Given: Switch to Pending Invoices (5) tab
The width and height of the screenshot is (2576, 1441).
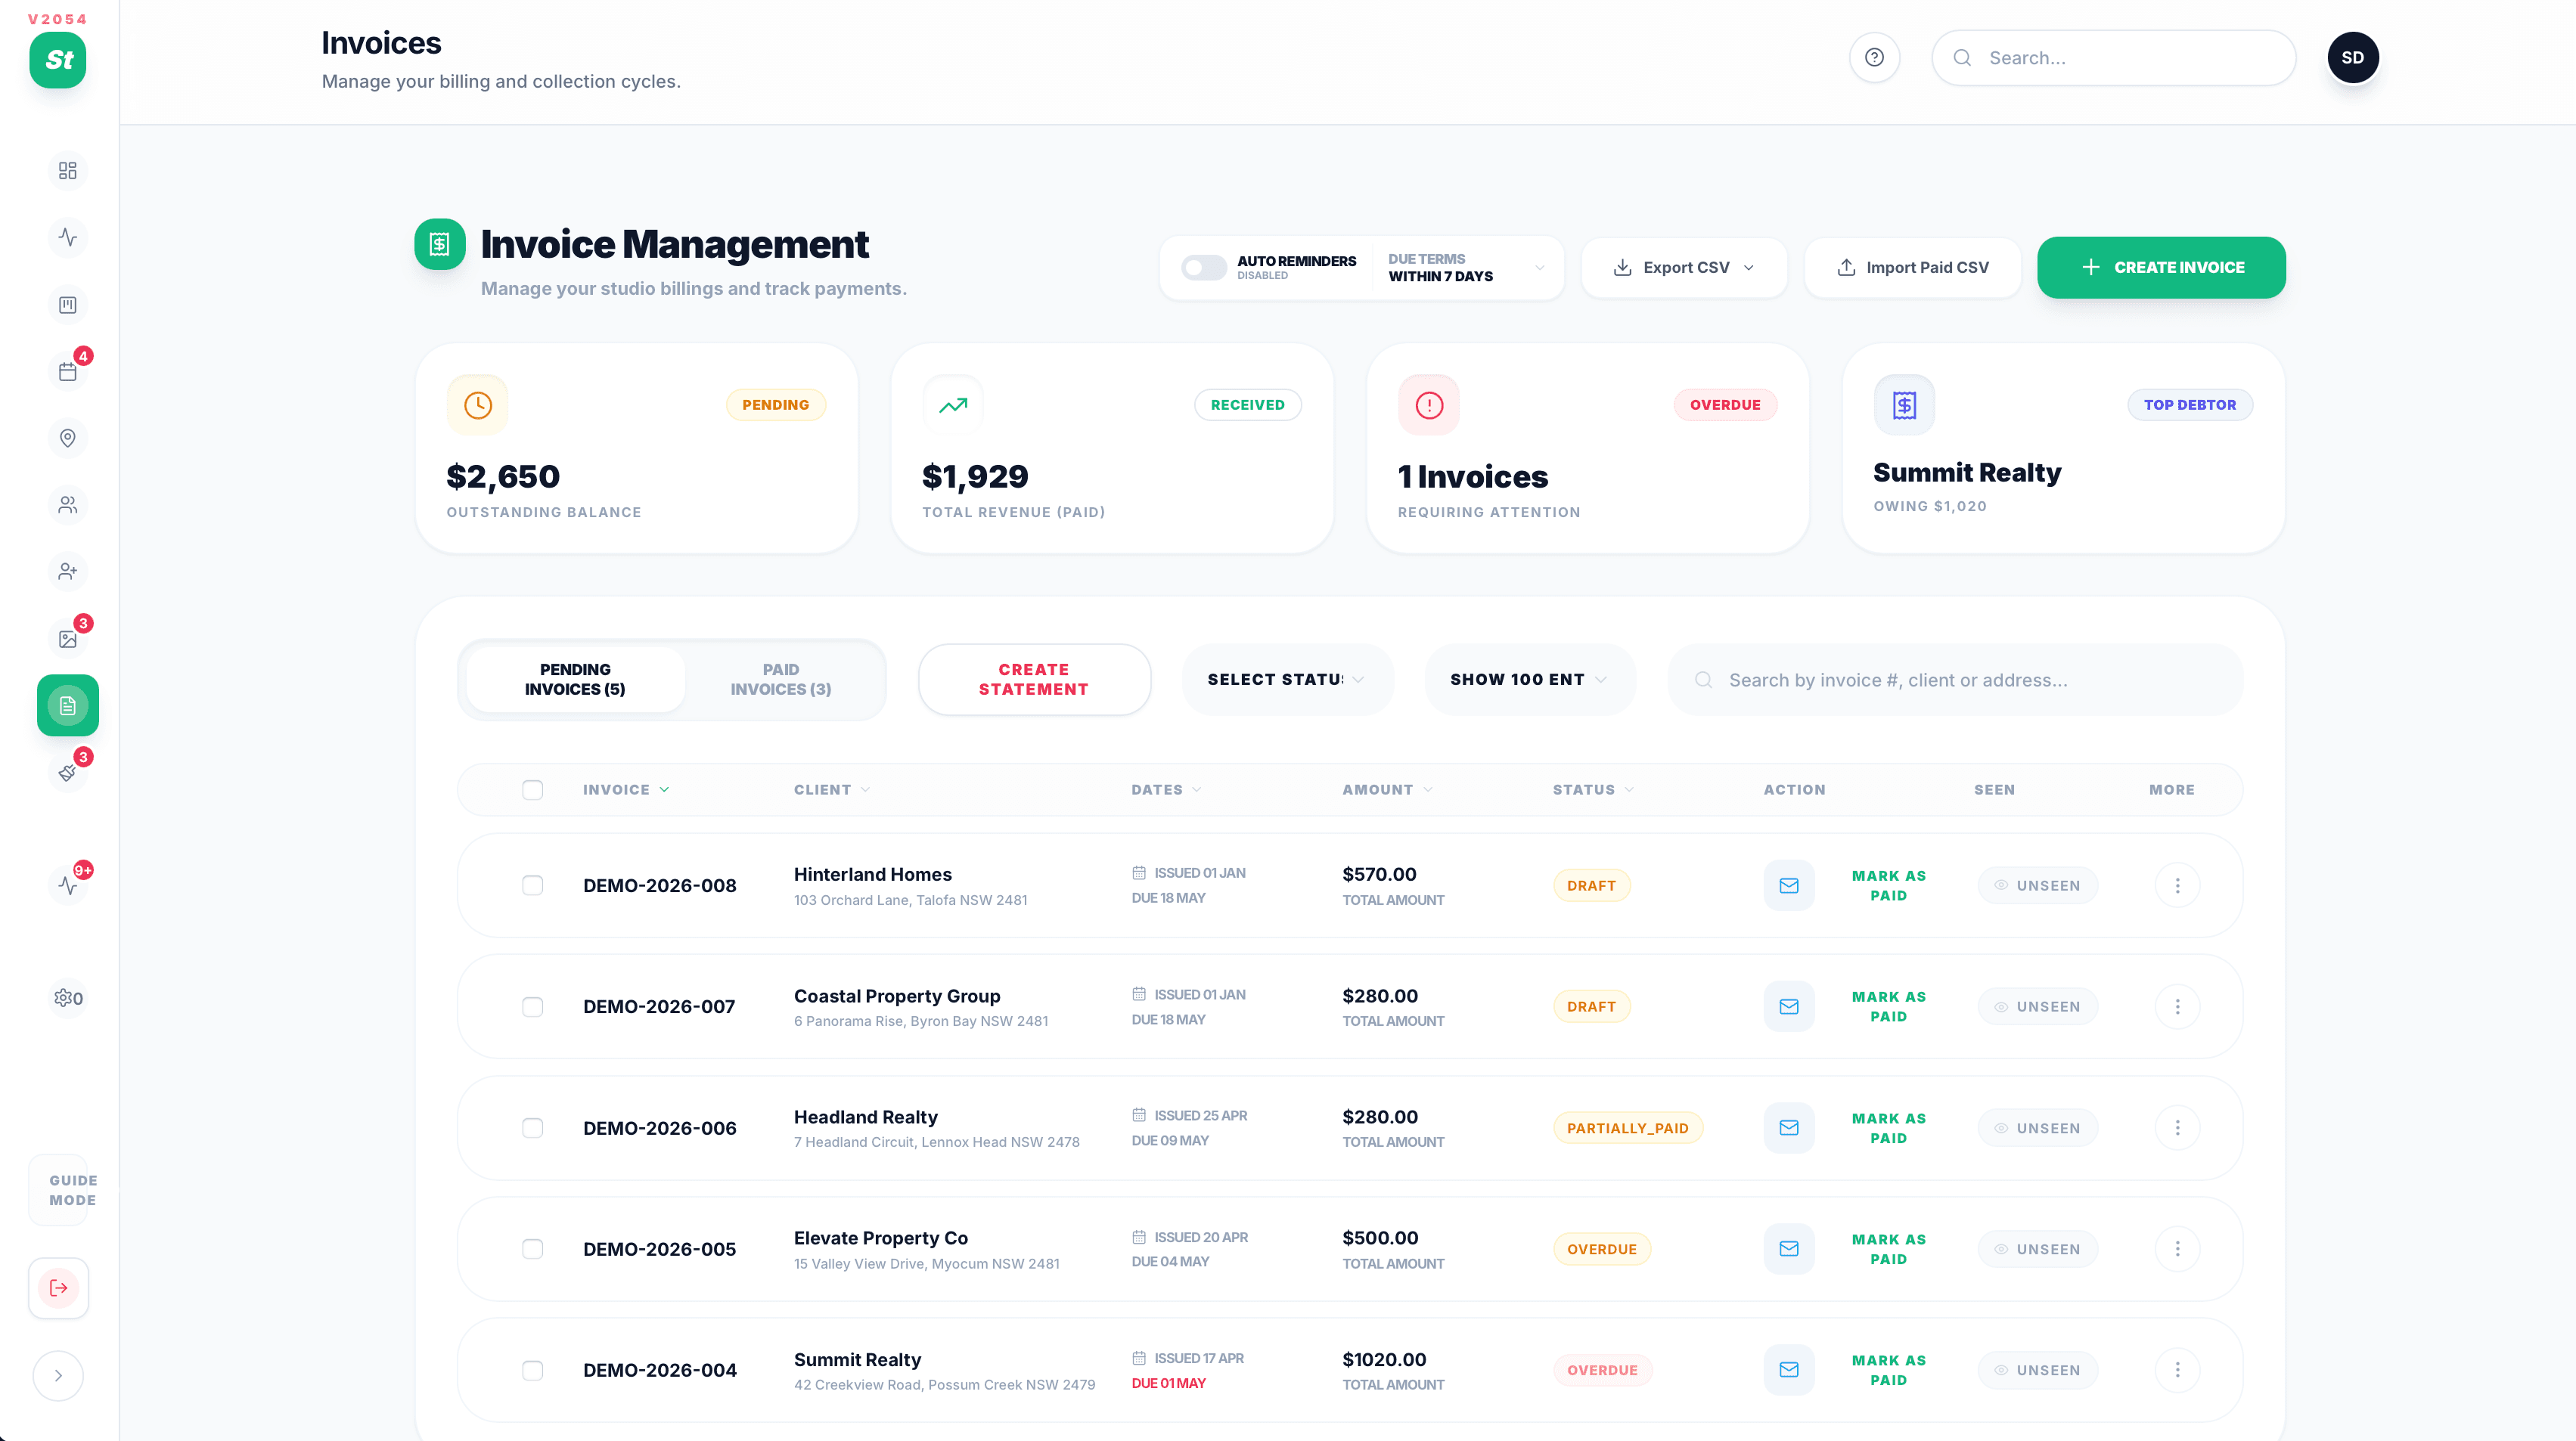Looking at the screenshot, I should coord(575,680).
